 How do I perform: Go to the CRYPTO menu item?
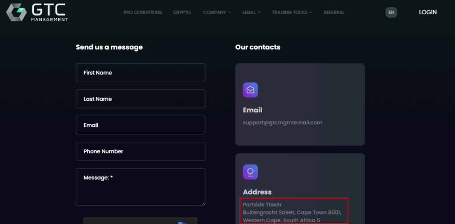[182, 12]
